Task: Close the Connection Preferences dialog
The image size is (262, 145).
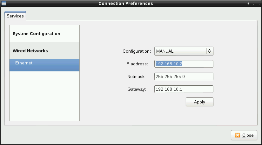Action: [244, 135]
